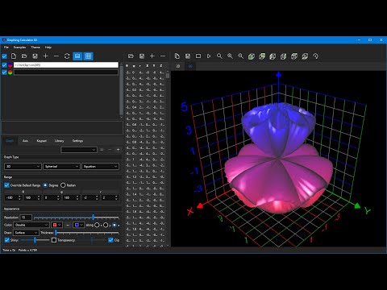Image resolution: width=387 pixels, height=290 pixels.
Task: Switch to the 2D graph view tab
Action: tap(178, 66)
